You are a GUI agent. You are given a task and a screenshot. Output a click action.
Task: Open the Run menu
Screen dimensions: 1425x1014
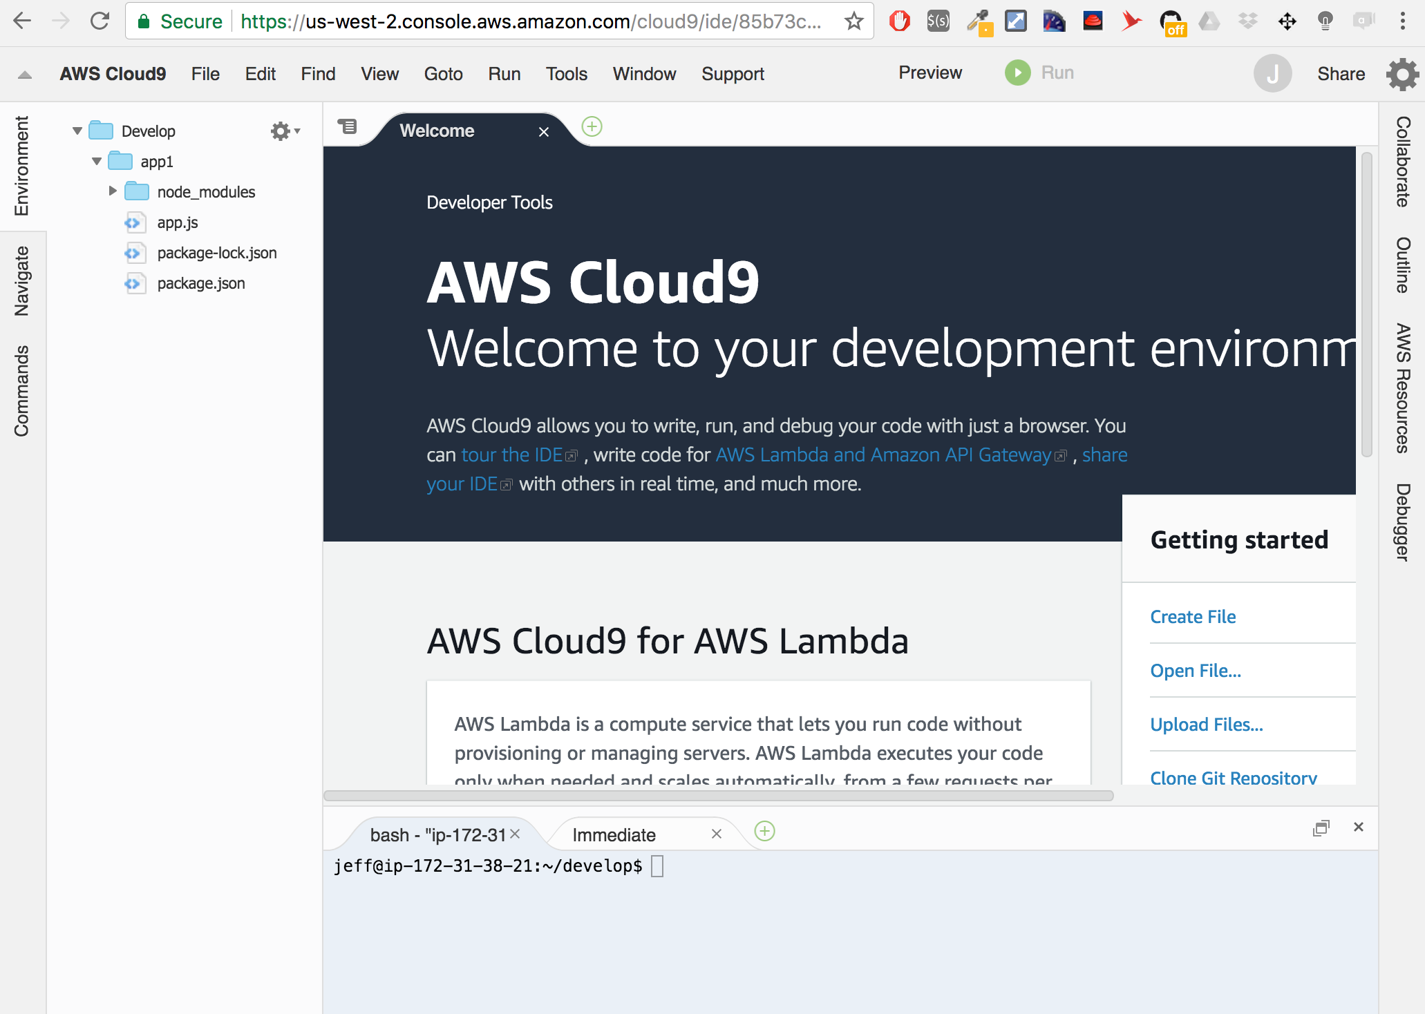pyautogui.click(x=504, y=74)
